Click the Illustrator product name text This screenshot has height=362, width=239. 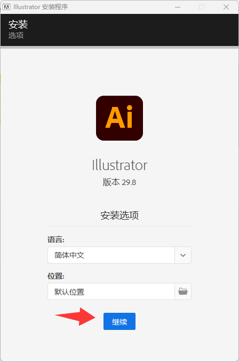(120, 165)
